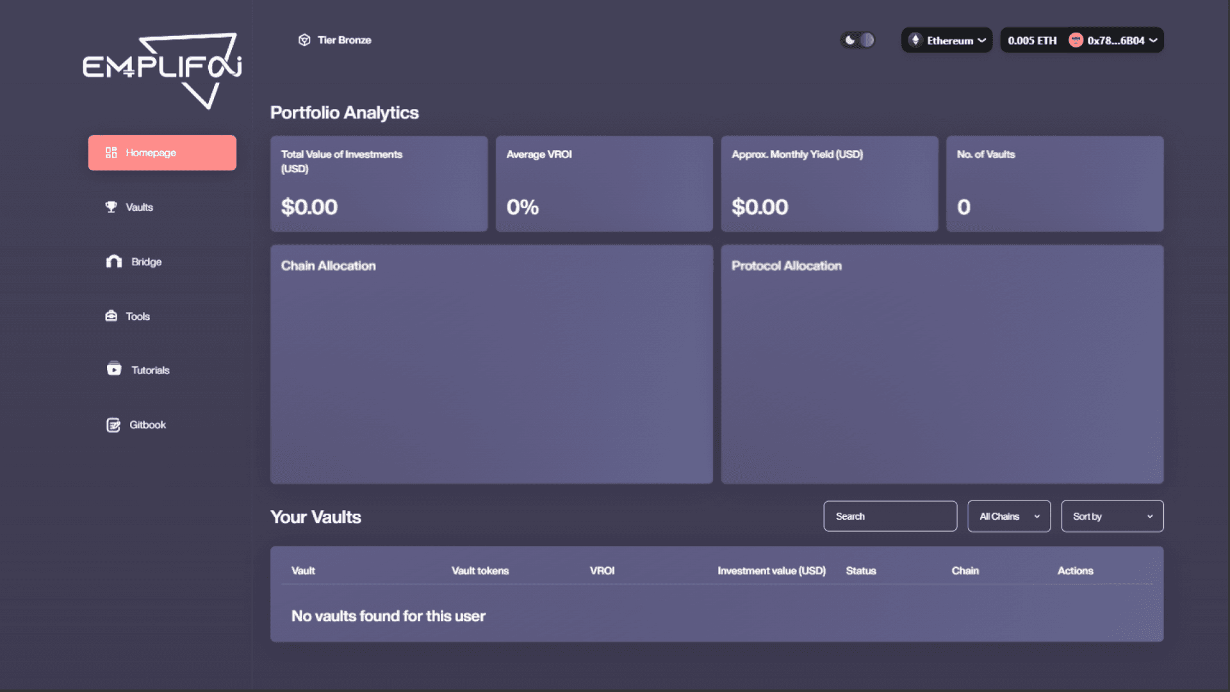
Task: Open the Ethereum network dropdown
Action: [x=947, y=40]
